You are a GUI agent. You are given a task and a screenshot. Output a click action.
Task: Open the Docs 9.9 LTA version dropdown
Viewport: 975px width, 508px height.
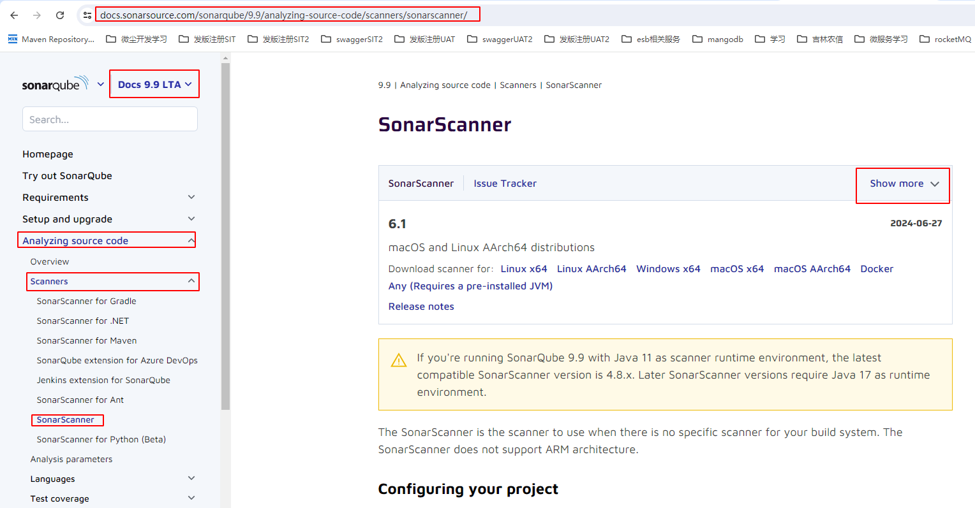(154, 84)
